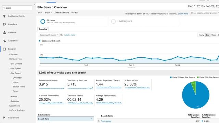Open the Behavior Flow report
Screen dimensions: 219x123
coord(15,59)
